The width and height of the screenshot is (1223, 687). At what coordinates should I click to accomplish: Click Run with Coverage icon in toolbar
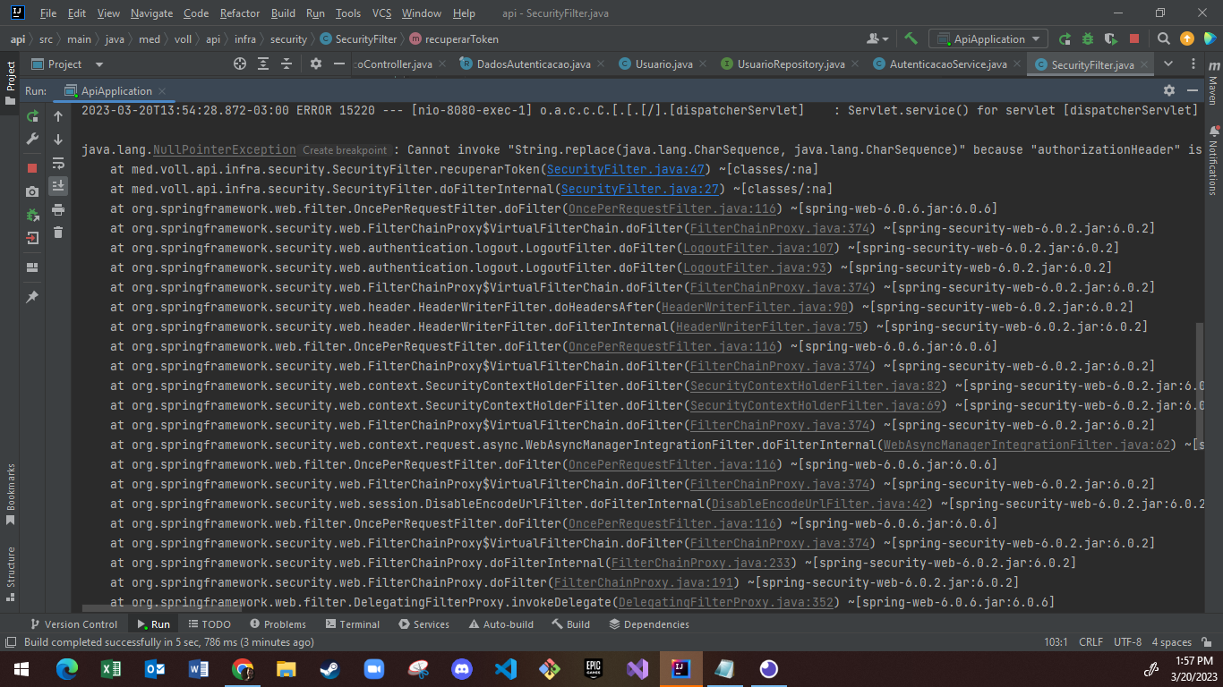(1111, 38)
